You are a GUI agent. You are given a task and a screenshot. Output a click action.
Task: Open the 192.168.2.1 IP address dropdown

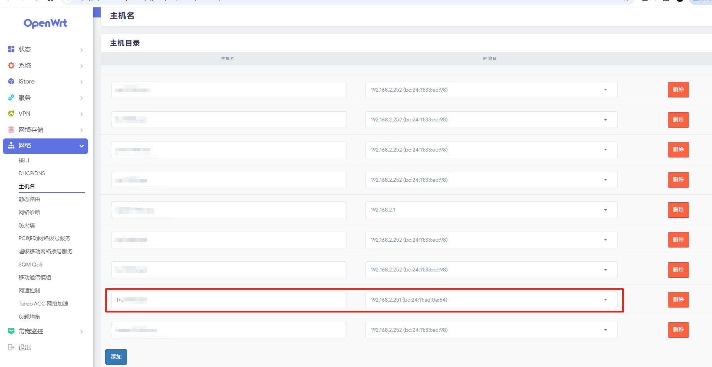(491, 210)
